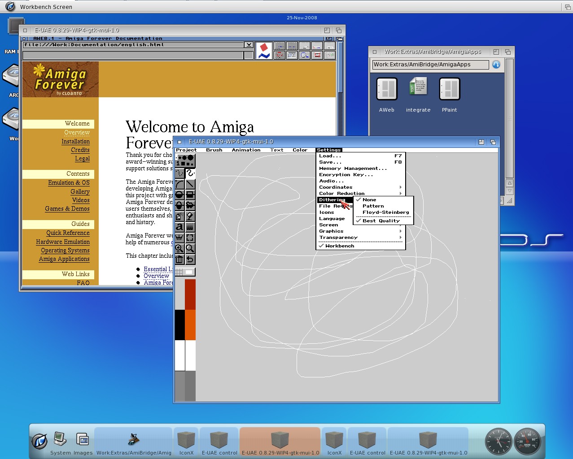Click the zoom in magnifier tool
This screenshot has height=459, width=573.
click(x=179, y=248)
